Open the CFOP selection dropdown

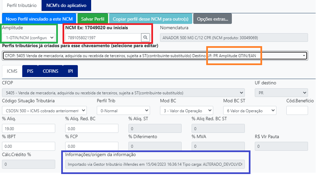(x=123, y=93)
